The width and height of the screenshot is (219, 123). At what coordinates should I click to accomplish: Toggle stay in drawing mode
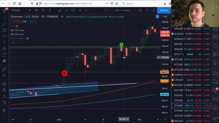4,90
